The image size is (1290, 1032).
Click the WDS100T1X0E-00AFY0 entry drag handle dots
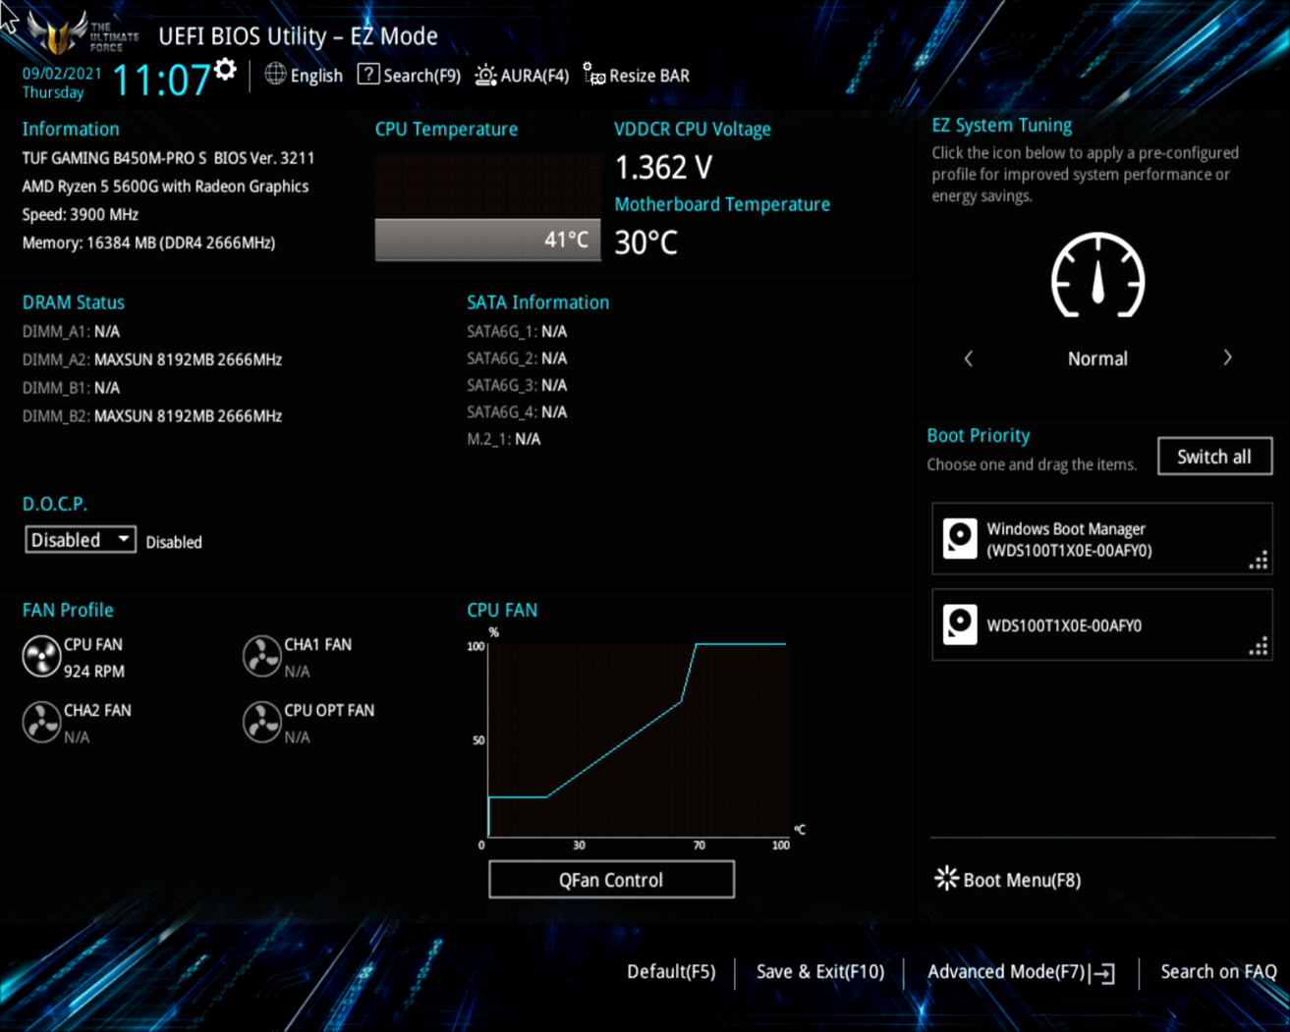pos(1258,646)
